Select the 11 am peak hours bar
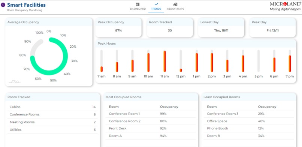The width and height of the screenshot is (302, 147). click(x=164, y=61)
